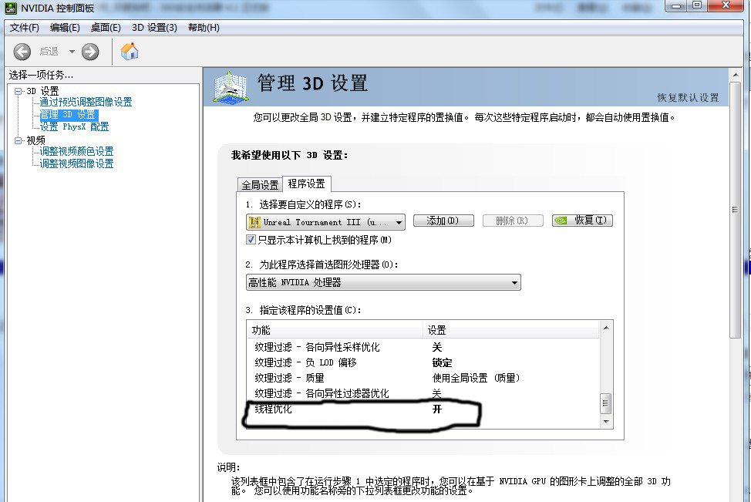
Task: Click the 恢复默认设置 link
Action: pyautogui.click(x=689, y=98)
